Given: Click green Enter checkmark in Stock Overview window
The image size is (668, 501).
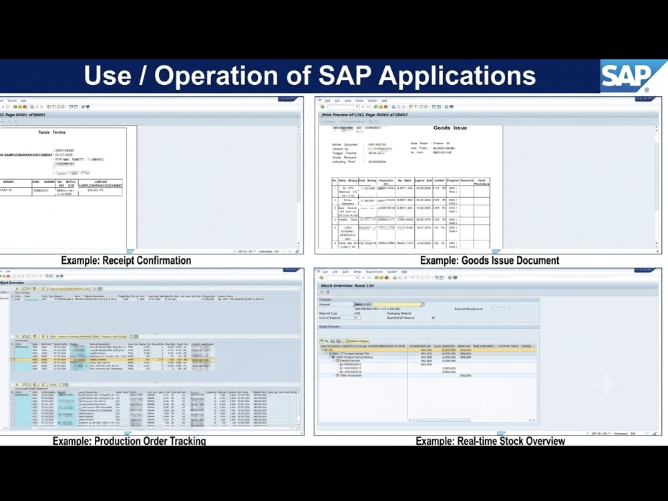Looking at the screenshot, I should tap(321, 278).
